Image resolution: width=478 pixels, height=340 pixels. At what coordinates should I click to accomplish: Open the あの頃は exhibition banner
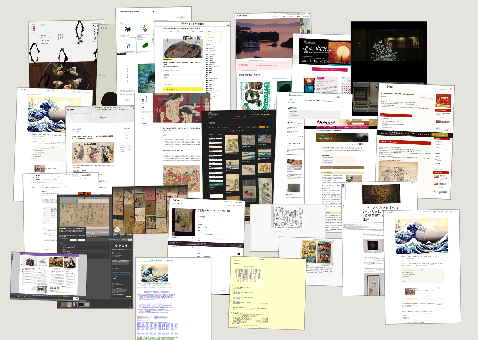click(325, 52)
